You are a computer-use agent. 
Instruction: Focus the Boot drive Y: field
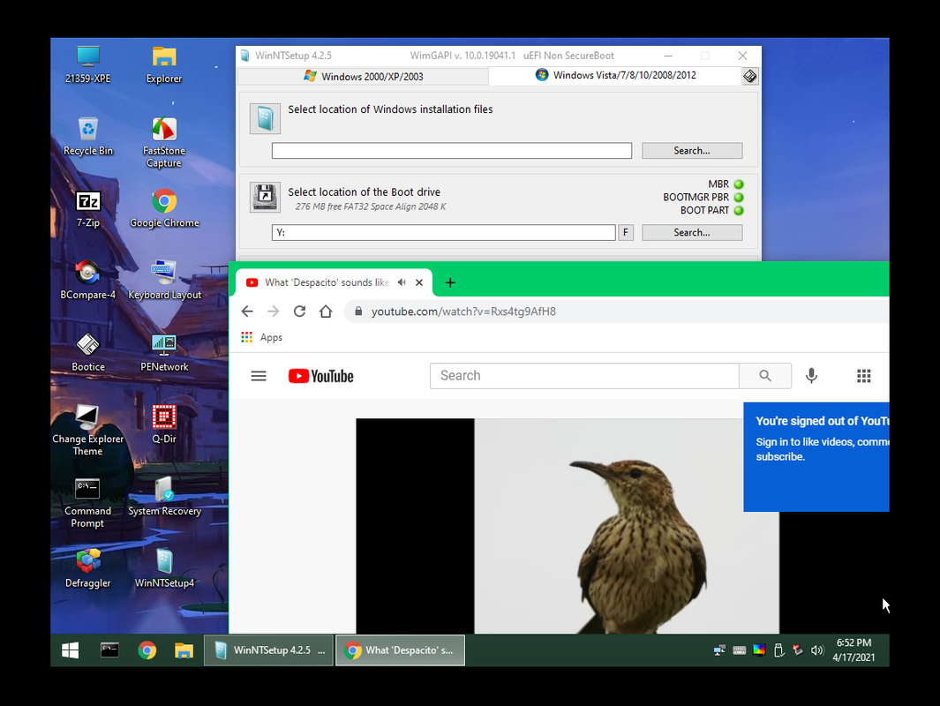point(444,232)
